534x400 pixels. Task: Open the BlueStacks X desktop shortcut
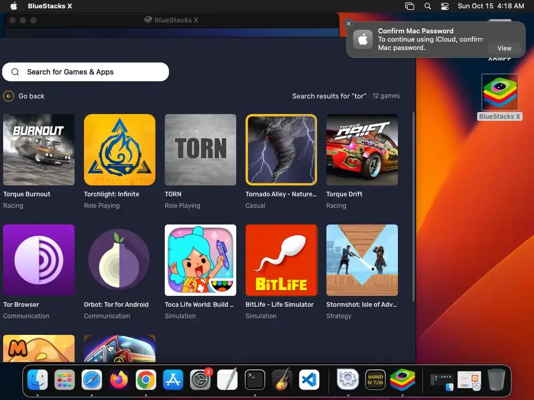point(500,97)
